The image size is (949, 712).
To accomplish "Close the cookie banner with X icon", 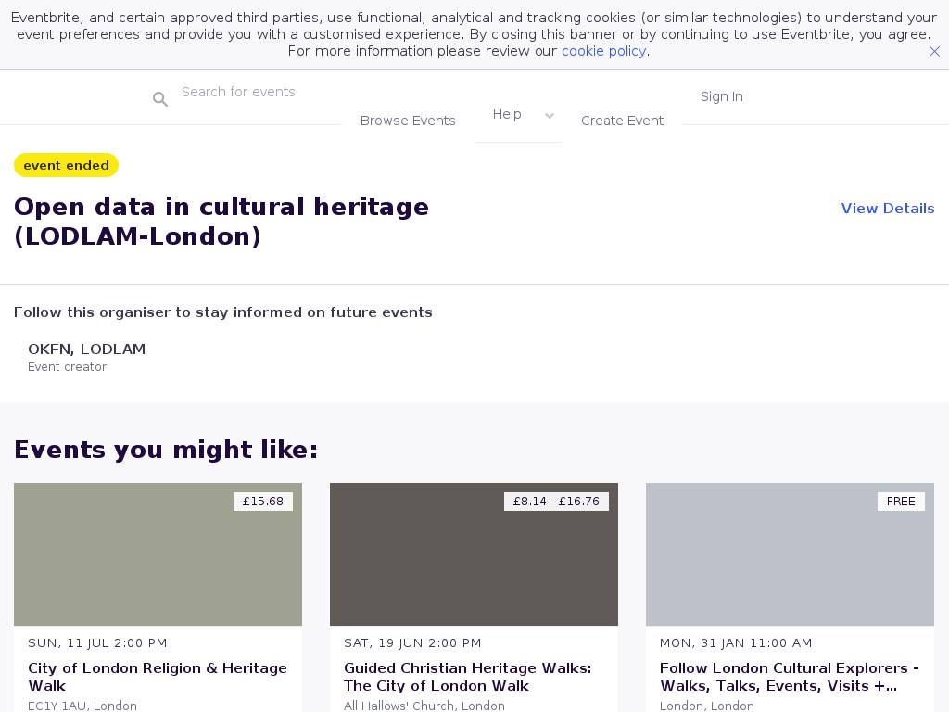I will coord(934,52).
